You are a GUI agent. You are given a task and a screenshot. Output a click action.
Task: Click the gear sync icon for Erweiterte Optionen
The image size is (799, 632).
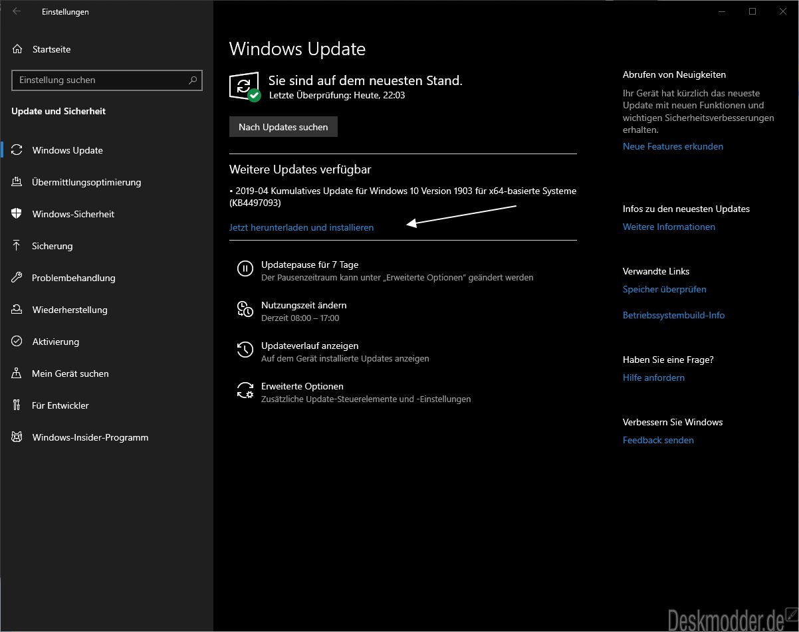pyautogui.click(x=245, y=390)
